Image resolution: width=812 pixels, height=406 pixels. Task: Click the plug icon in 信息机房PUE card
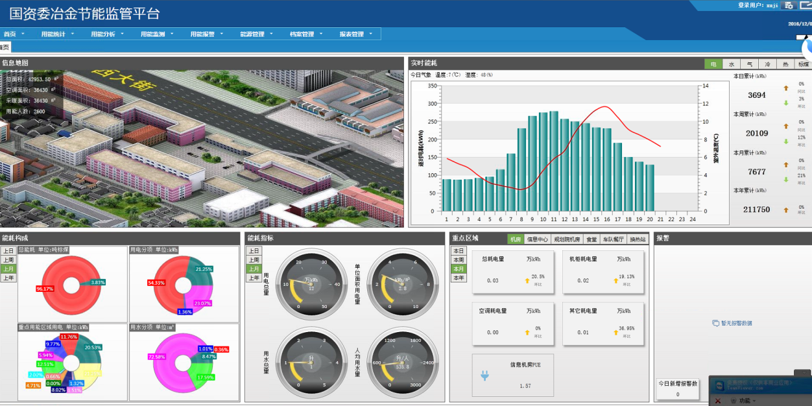[x=484, y=374]
